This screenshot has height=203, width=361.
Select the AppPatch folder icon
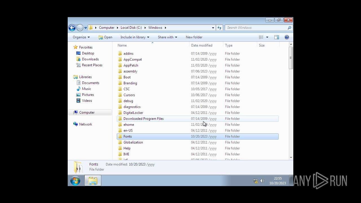120,65
